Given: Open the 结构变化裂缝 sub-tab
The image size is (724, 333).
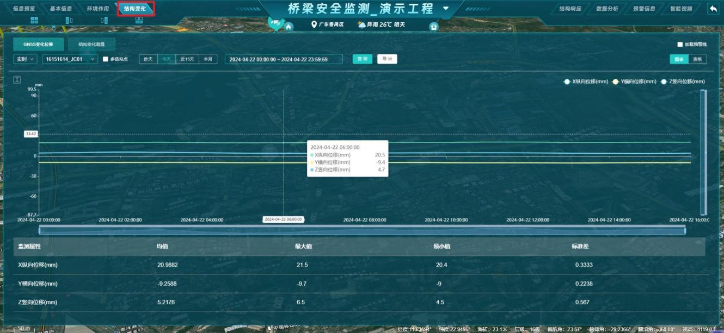Looking at the screenshot, I should click(x=91, y=45).
